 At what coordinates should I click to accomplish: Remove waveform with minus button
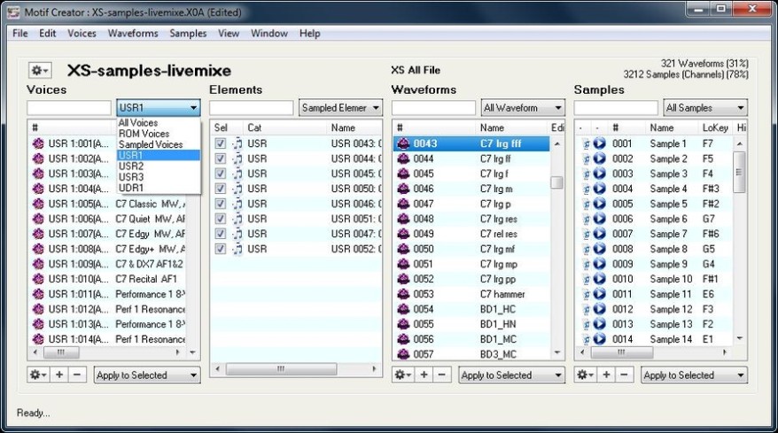441,375
